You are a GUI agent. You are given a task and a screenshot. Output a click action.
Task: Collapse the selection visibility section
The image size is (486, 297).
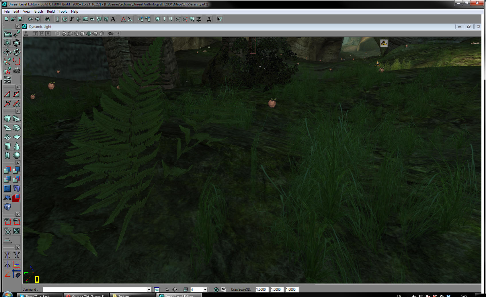[x=18, y=214]
